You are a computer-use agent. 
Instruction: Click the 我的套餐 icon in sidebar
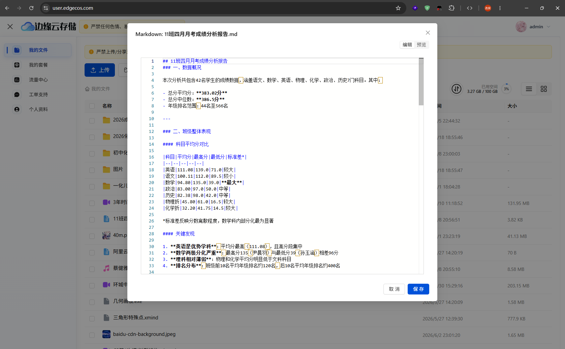pyautogui.click(x=17, y=65)
